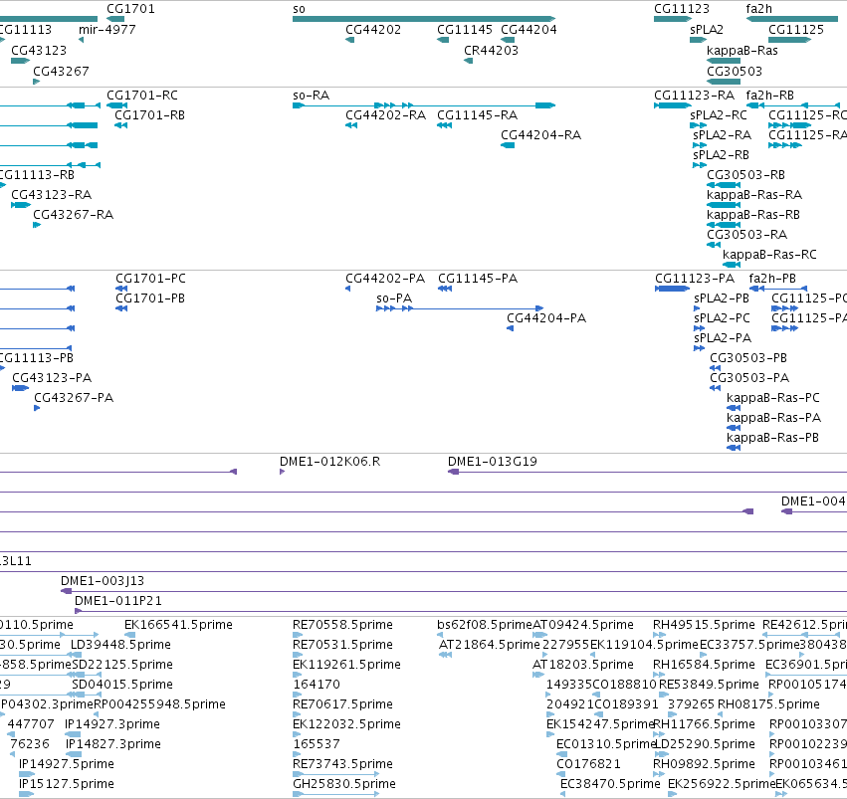This screenshot has height=799, width=847.
Task: Select the CG30503-RB transcript
Action: tap(724, 185)
